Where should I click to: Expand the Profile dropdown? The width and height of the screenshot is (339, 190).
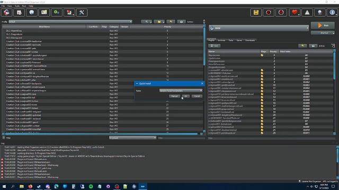click(70, 22)
